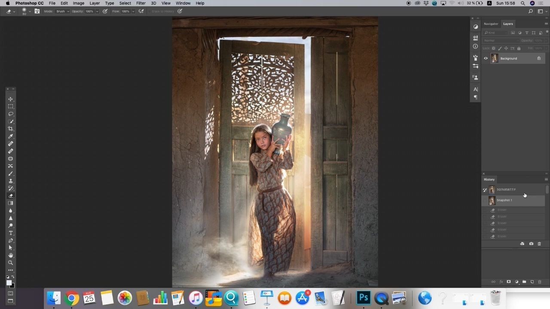Open Photoshop CC application menu
Image resolution: width=550 pixels, height=309 pixels.
29,3
